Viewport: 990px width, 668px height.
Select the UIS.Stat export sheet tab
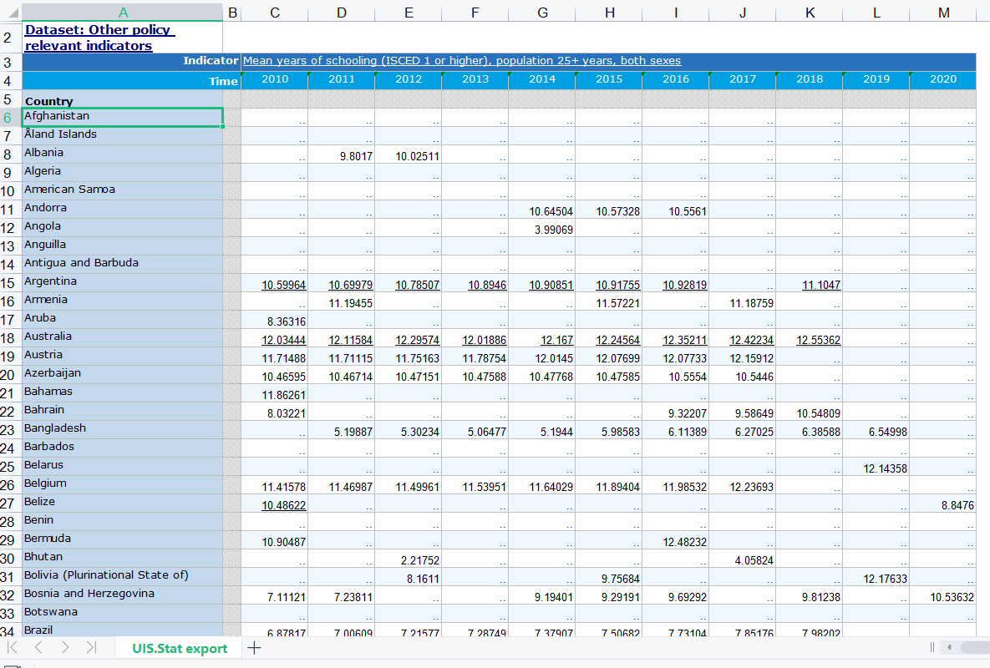pos(179,648)
